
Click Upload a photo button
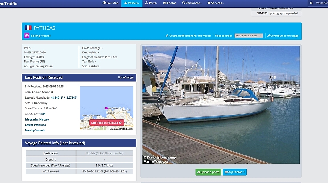[x=208, y=172]
